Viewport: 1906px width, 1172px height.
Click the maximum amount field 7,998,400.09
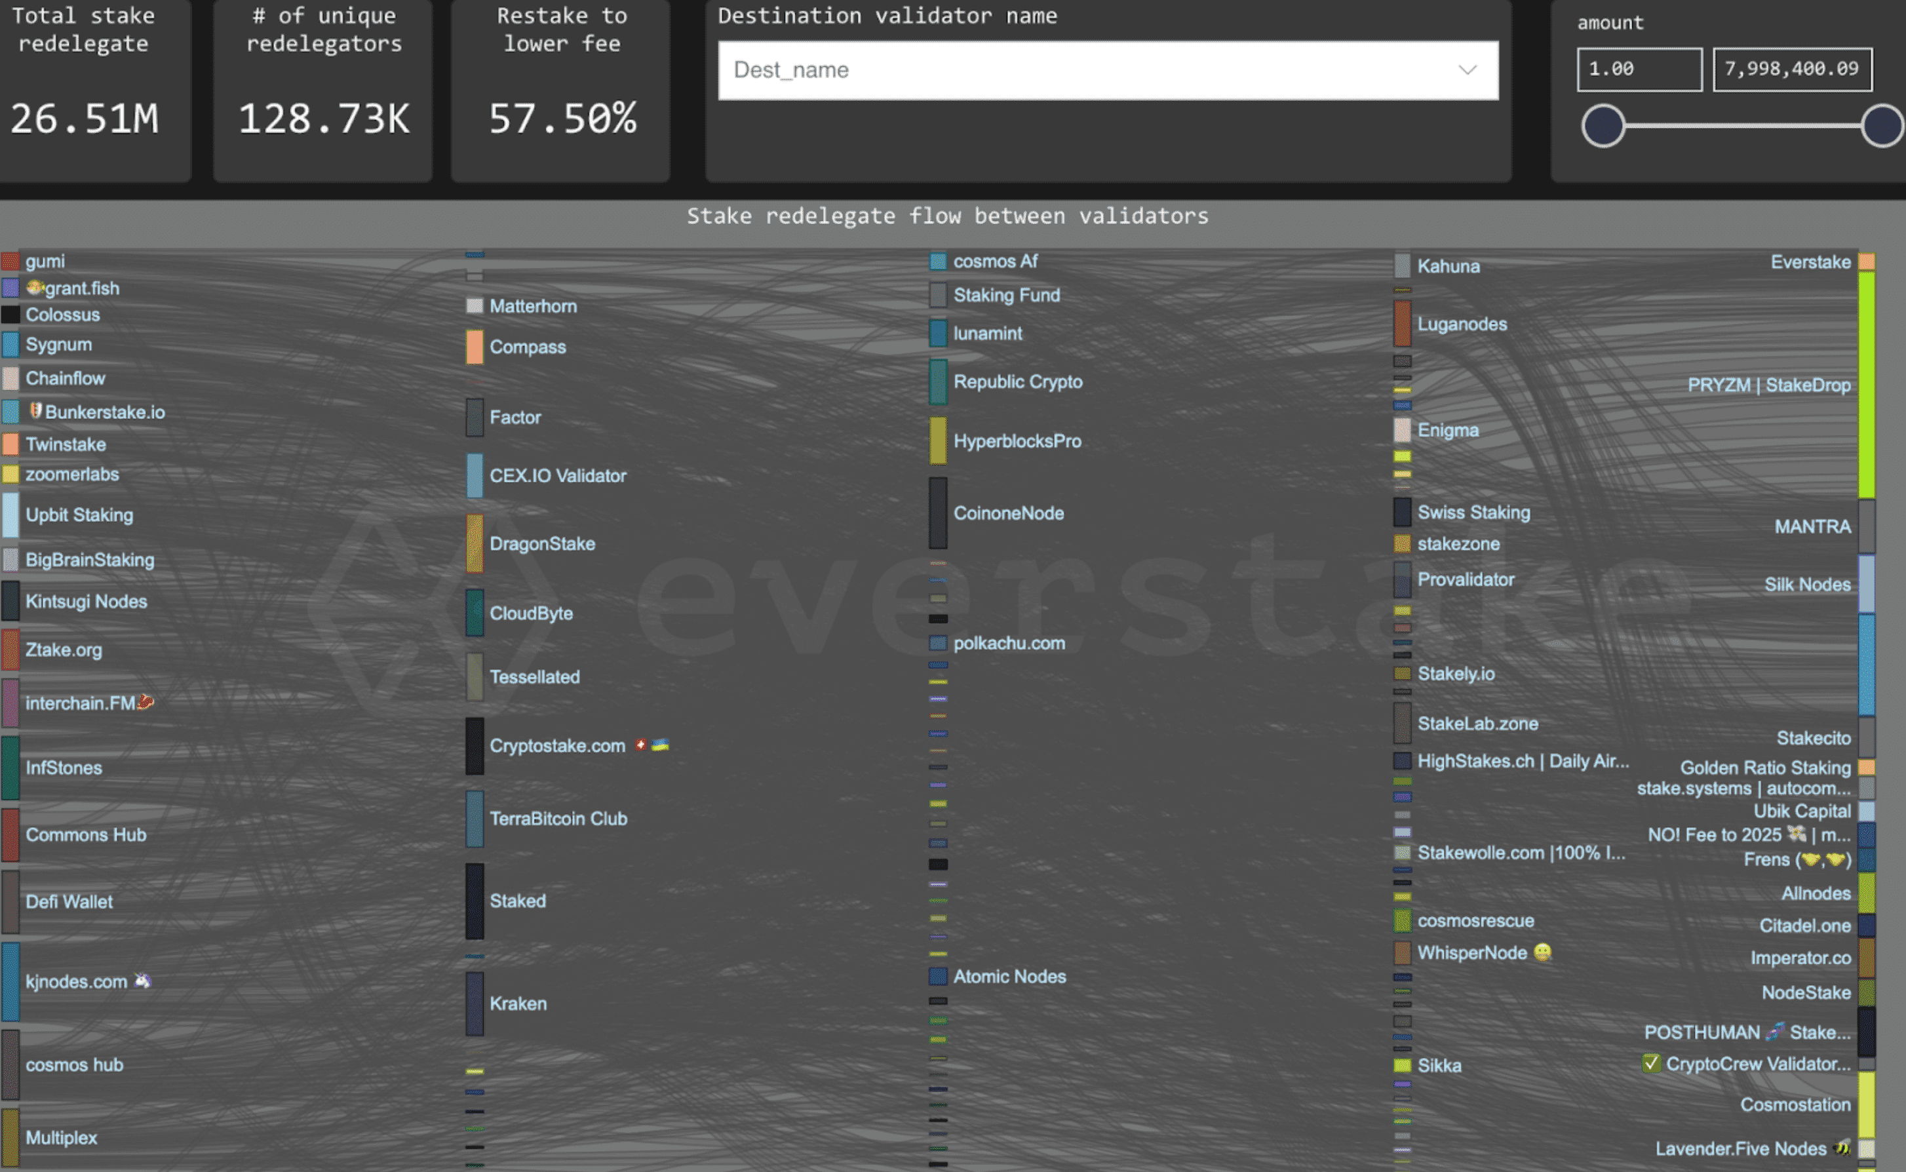pyautogui.click(x=1792, y=69)
